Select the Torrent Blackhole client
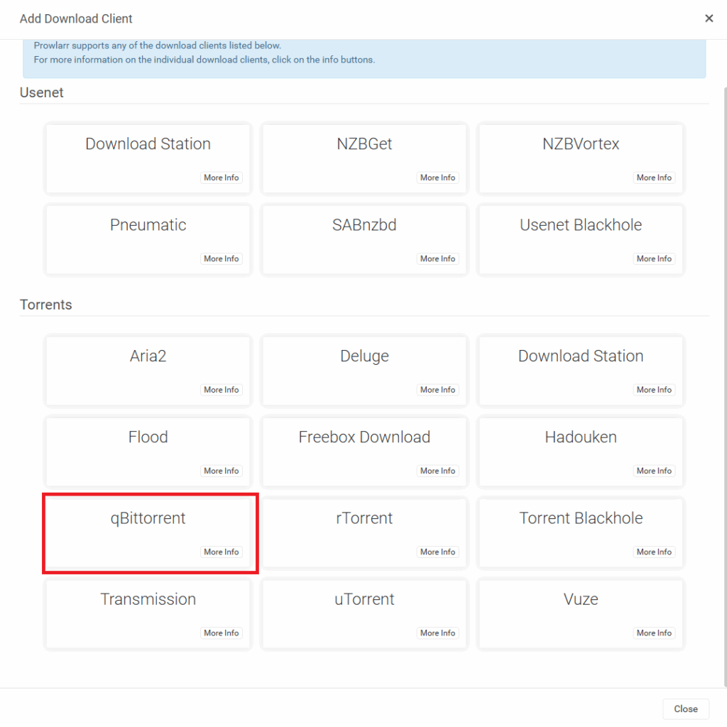Screen dimensions: 727x727 click(581, 532)
